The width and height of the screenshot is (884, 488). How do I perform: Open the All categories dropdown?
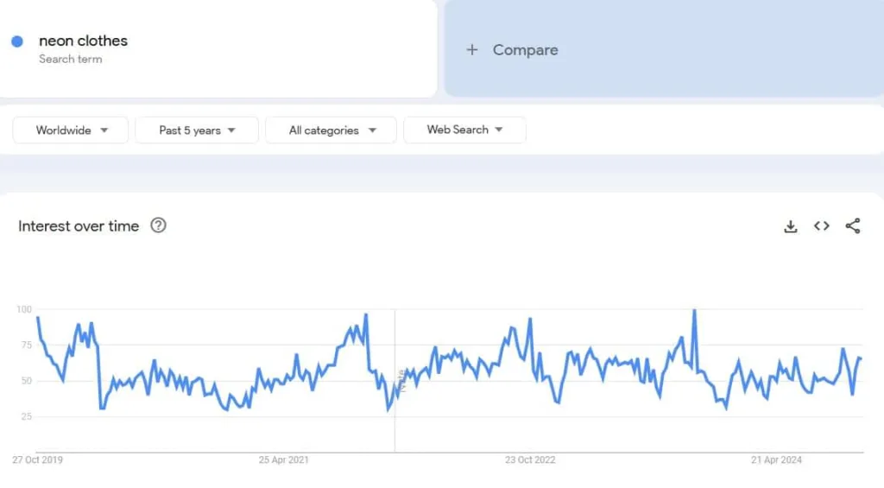point(331,130)
